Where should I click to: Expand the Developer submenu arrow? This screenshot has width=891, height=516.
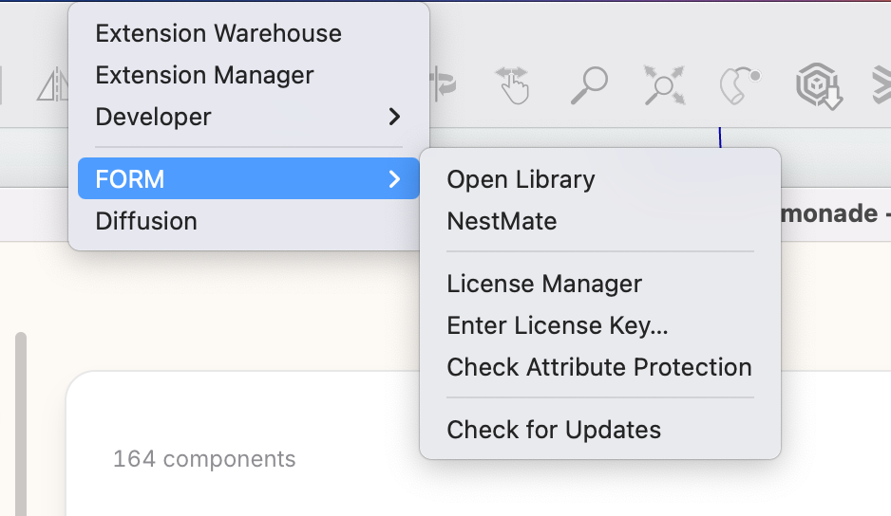394,117
